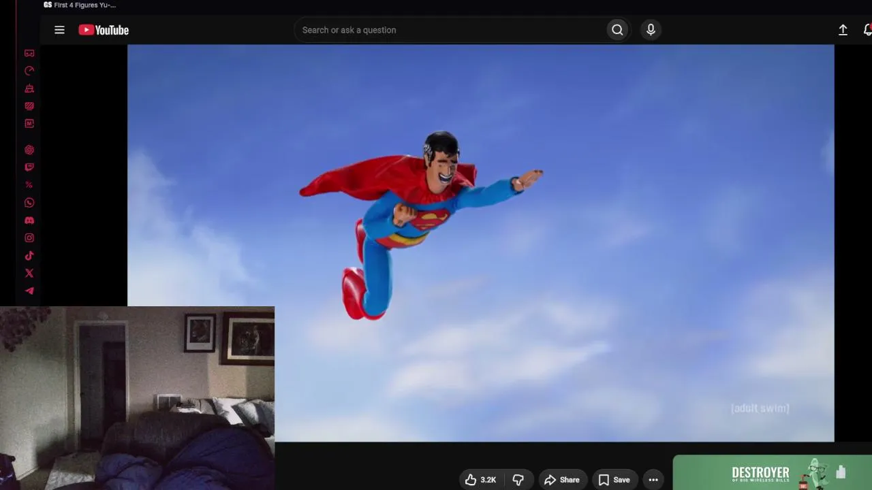Open the square M icon in sidebar
The height and width of the screenshot is (490, 872).
coord(29,124)
